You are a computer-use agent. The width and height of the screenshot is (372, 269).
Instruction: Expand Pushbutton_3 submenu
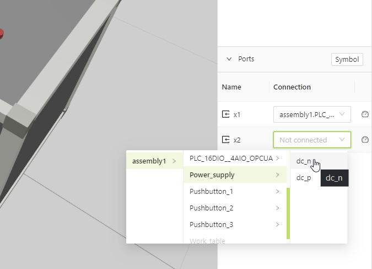(235, 224)
